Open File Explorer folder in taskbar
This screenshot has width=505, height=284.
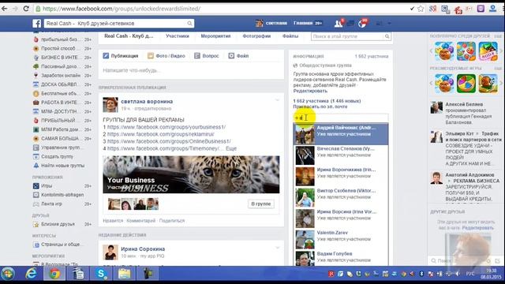pyautogui.click(x=125, y=274)
